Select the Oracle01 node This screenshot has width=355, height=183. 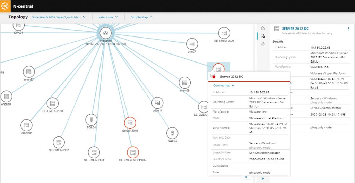(26, 125)
